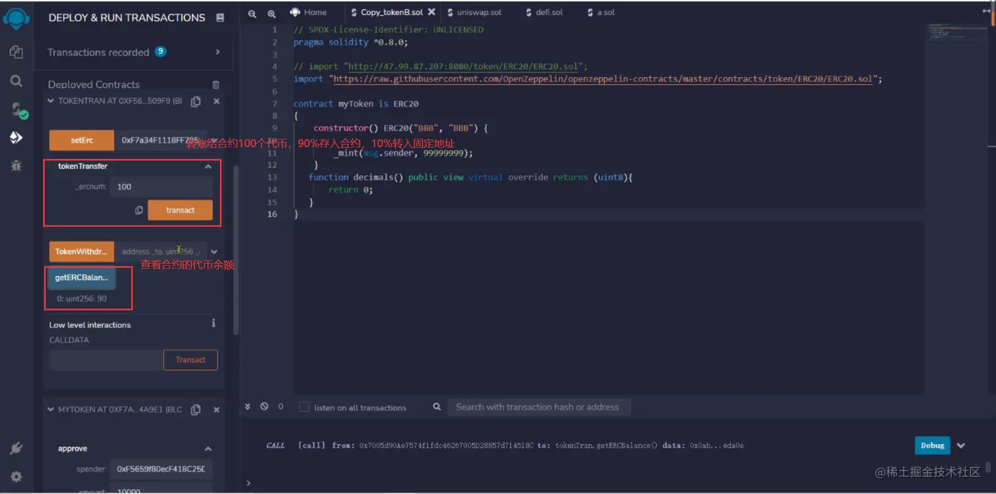Image resolution: width=996 pixels, height=494 pixels.
Task: Focus the _ercnum input field
Action: tap(161, 187)
